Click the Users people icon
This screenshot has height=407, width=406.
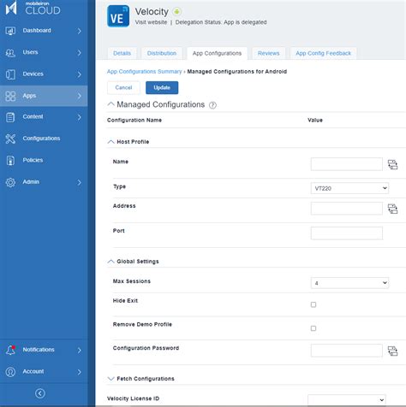coord(10,52)
